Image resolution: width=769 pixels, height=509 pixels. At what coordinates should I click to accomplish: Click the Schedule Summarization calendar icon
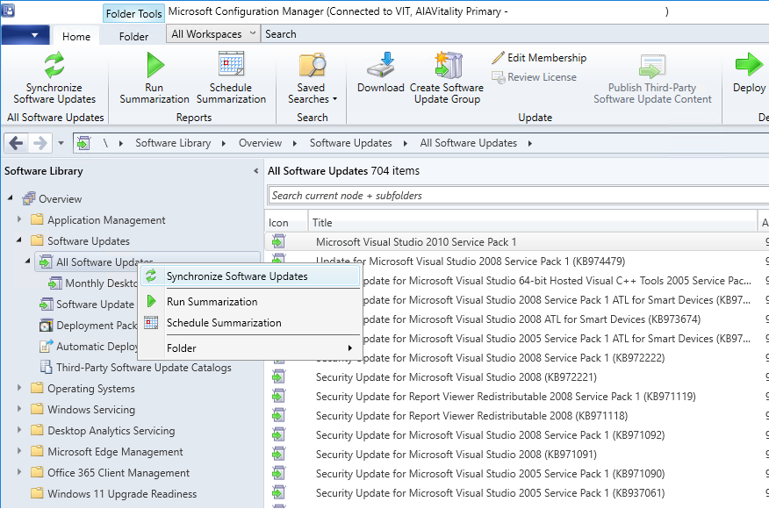[231, 64]
